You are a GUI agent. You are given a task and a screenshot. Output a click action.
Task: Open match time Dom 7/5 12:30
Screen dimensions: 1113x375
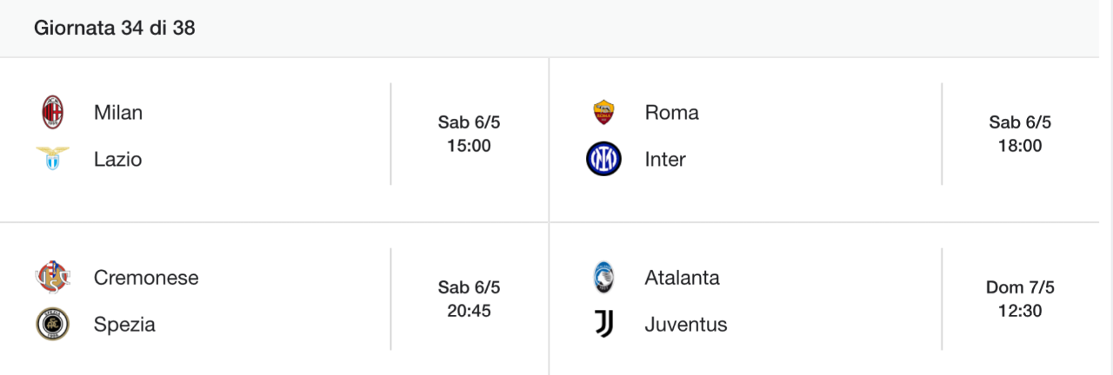[1020, 299]
